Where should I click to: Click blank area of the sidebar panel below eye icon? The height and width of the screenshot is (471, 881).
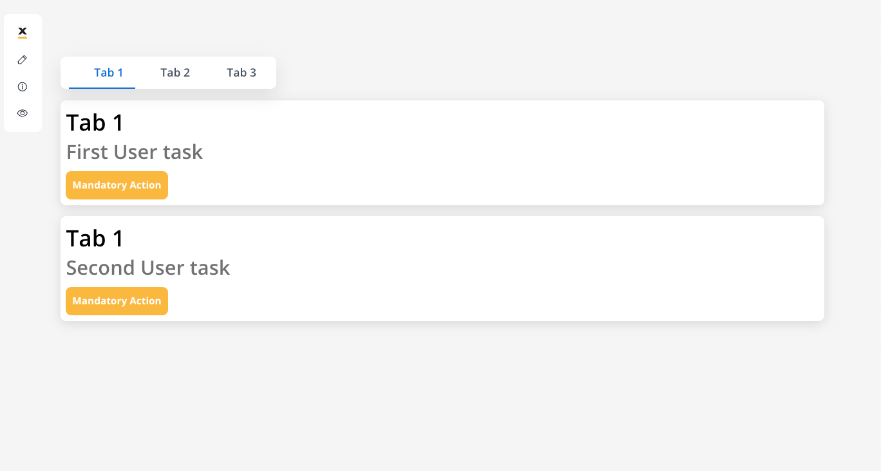[23, 125]
